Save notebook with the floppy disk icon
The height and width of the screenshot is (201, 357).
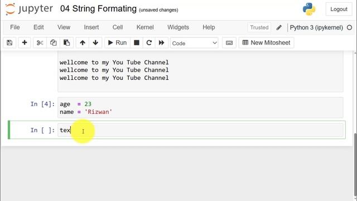[9, 42]
